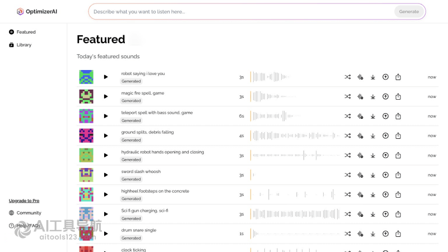The image size is (448, 252).
Task: Click the 'magic fire spell, game' pixel thumbnail
Action: [86, 96]
